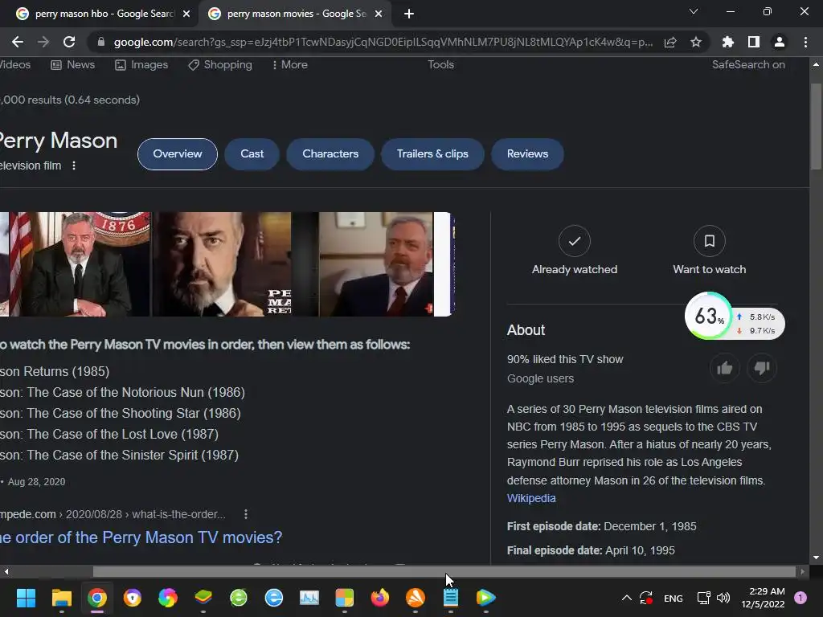Select the Reviews chip

click(x=527, y=154)
